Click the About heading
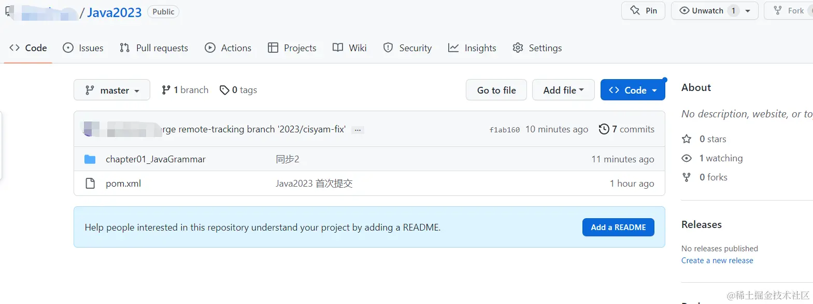Viewport: 813px width, 304px height. (696, 87)
